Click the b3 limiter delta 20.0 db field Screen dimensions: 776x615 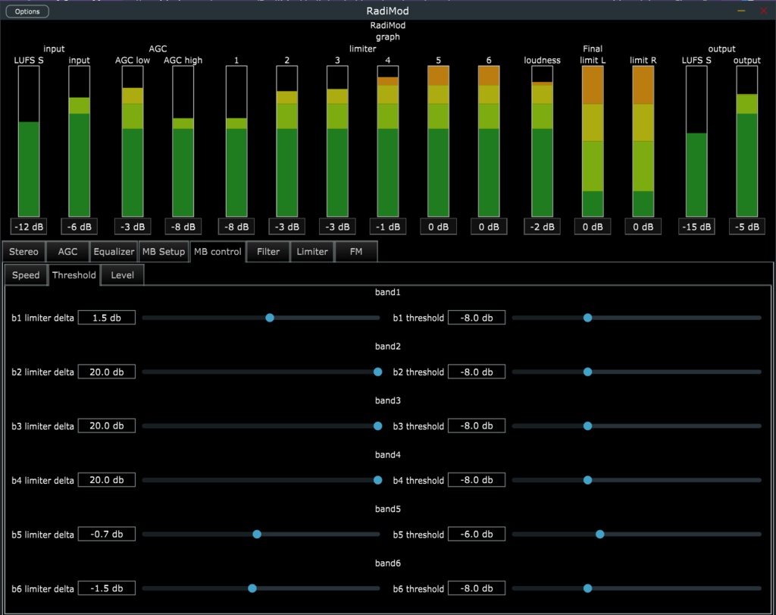[x=107, y=426]
